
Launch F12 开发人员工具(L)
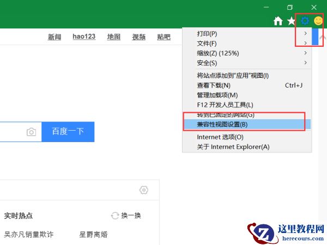247,105
